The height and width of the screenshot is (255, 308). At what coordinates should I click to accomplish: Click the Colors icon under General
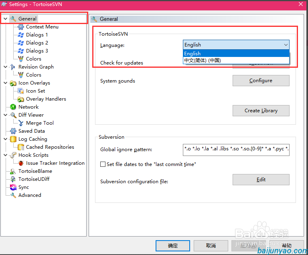pyautogui.click(x=21, y=59)
